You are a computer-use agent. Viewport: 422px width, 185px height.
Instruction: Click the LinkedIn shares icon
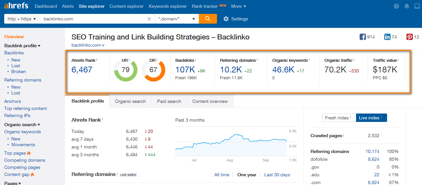(387, 37)
